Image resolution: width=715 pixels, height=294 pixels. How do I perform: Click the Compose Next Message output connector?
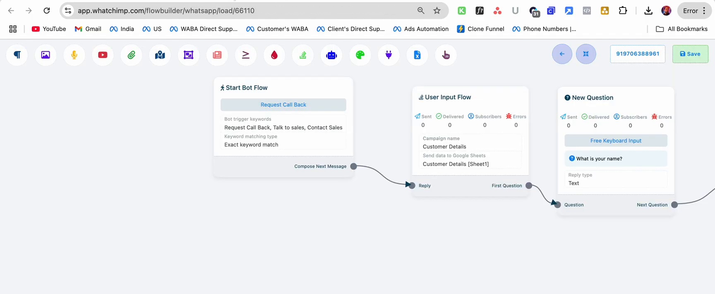(353, 166)
